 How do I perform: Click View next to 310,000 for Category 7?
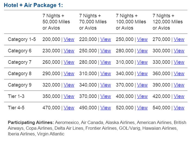point(142,62)
